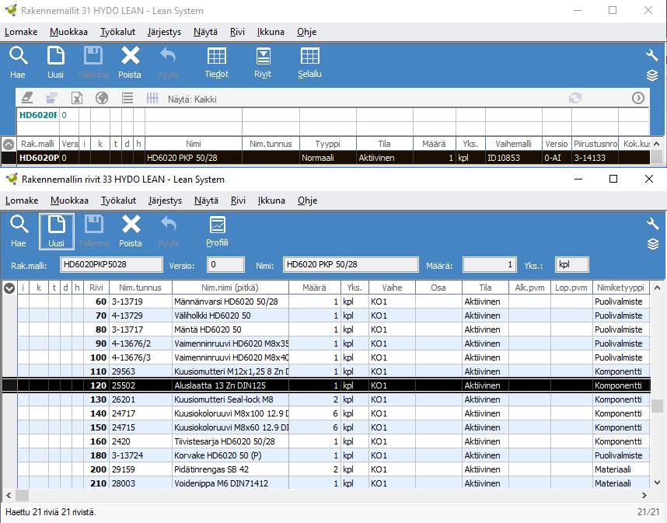
Task: Click the horizontal scroll right arrow of rows grid
Action: [644, 495]
